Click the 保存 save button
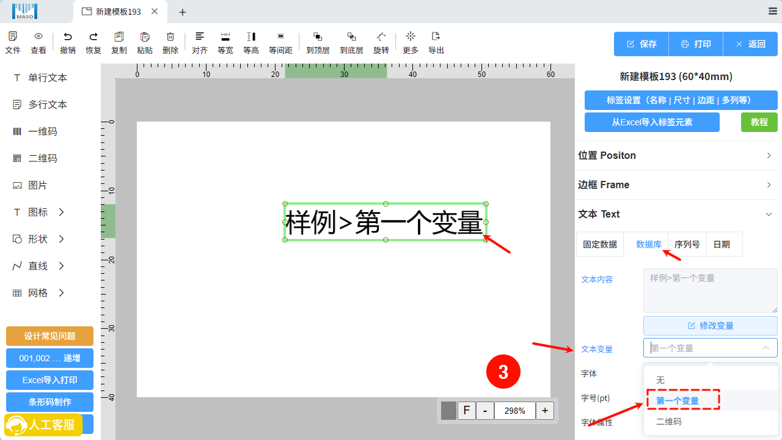This screenshot has height=440, width=782. tap(641, 44)
